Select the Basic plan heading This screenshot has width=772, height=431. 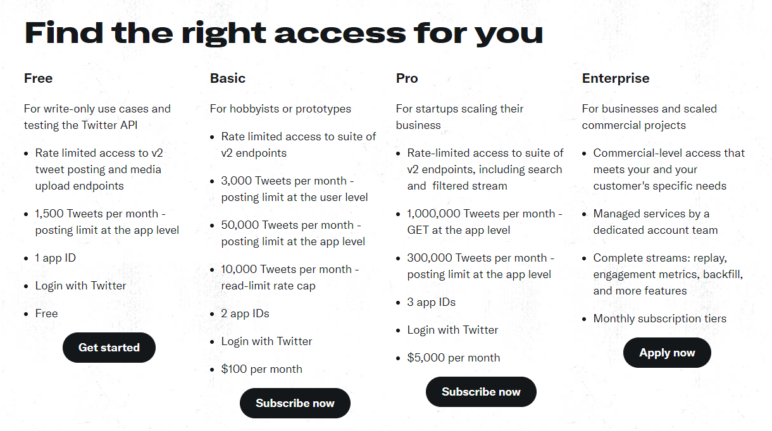[x=228, y=78]
